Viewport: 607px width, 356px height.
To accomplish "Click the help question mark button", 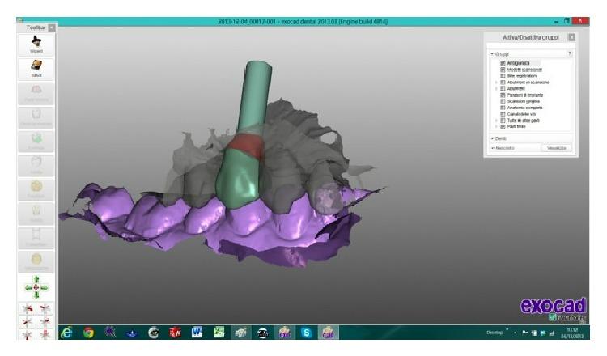I will pos(569,53).
